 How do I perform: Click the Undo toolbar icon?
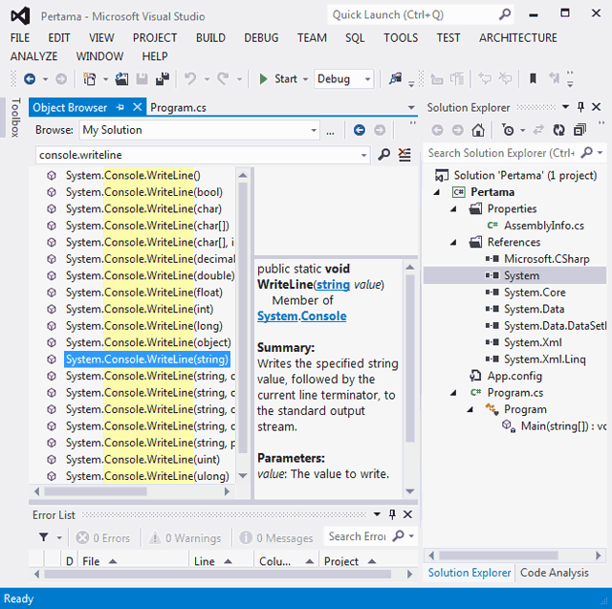click(x=190, y=79)
